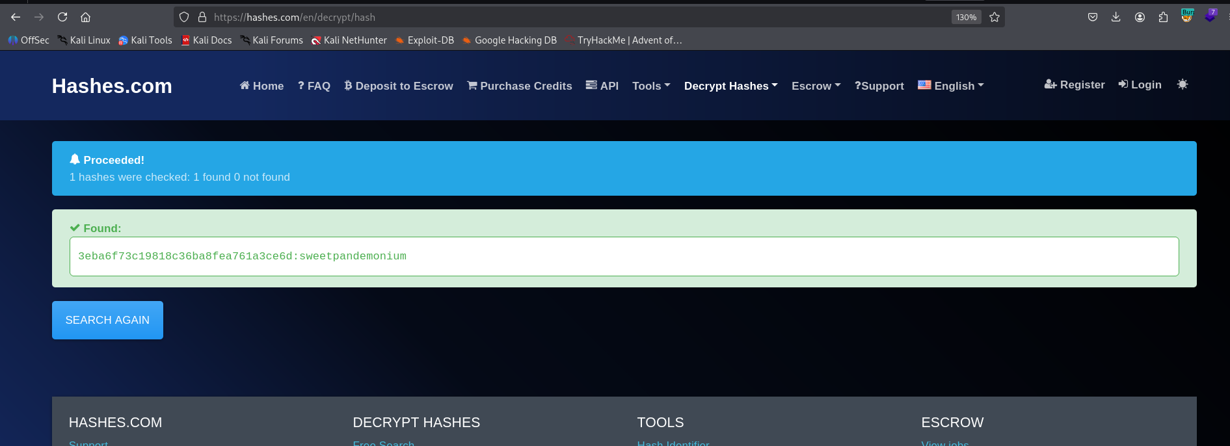Screen dimensions: 1230x446
Task: Open the browser downloads icon
Action: [1116, 17]
